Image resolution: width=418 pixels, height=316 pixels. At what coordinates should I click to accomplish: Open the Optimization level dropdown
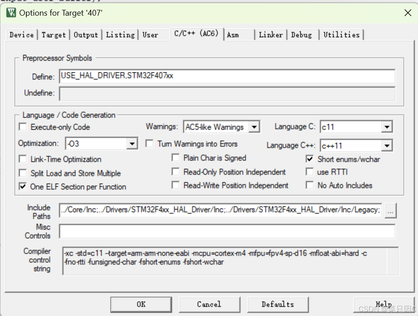[132, 144]
